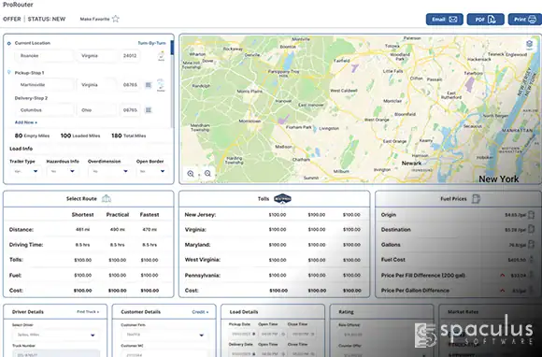Click the Fuel Prices pump icon in the header

point(476,199)
